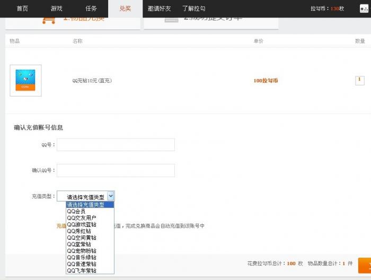The height and width of the screenshot is (280, 371).
Task: Choose QQ游戏蓝钻 from the dropdown list
Action: pyautogui.click(x=90, y=224)
